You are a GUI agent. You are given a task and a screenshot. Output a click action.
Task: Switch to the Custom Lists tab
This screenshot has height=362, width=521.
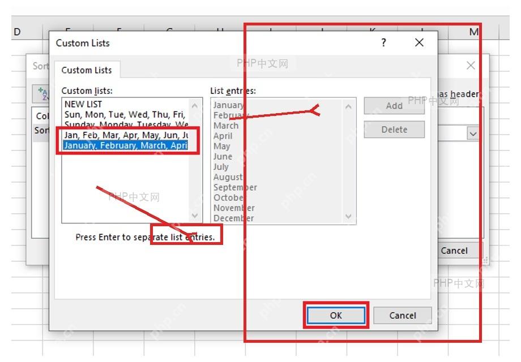(x=87, y=70)
